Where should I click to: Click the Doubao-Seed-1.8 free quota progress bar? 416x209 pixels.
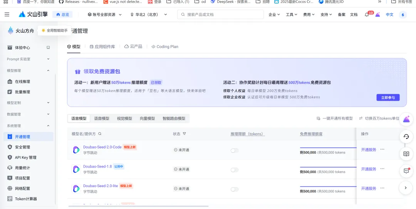point(328,167)
